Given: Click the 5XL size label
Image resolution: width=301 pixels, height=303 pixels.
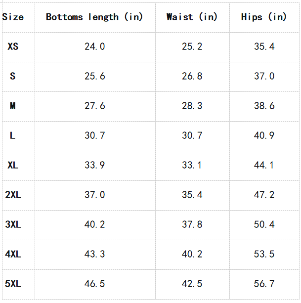Looking at the screenshot, I should [13, 284].
